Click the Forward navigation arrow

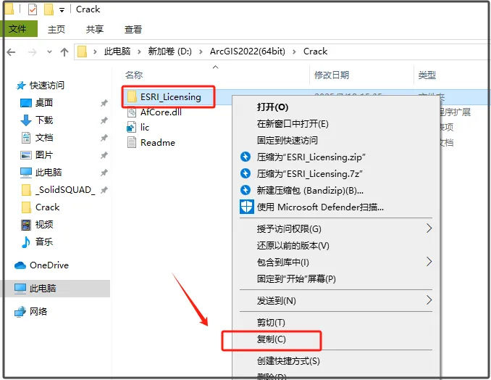click(33, 52)
